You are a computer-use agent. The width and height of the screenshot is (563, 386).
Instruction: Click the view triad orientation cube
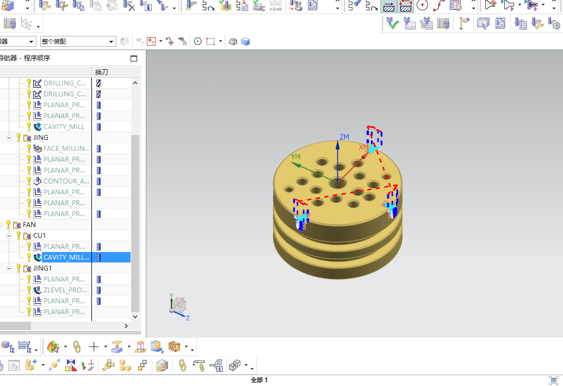(x=179, y=306)
